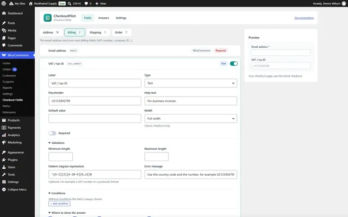The width and height of the screenshot is (348, 217).
Task: Collapse Where to show the answer
Action: [x=67, y=213]
